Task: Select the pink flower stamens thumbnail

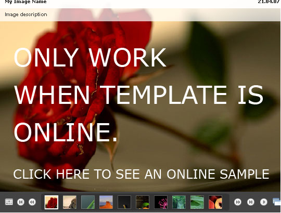Action: tap(161, 202)
